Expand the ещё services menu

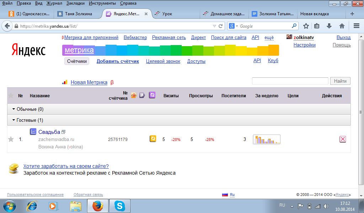click(269, 38)
